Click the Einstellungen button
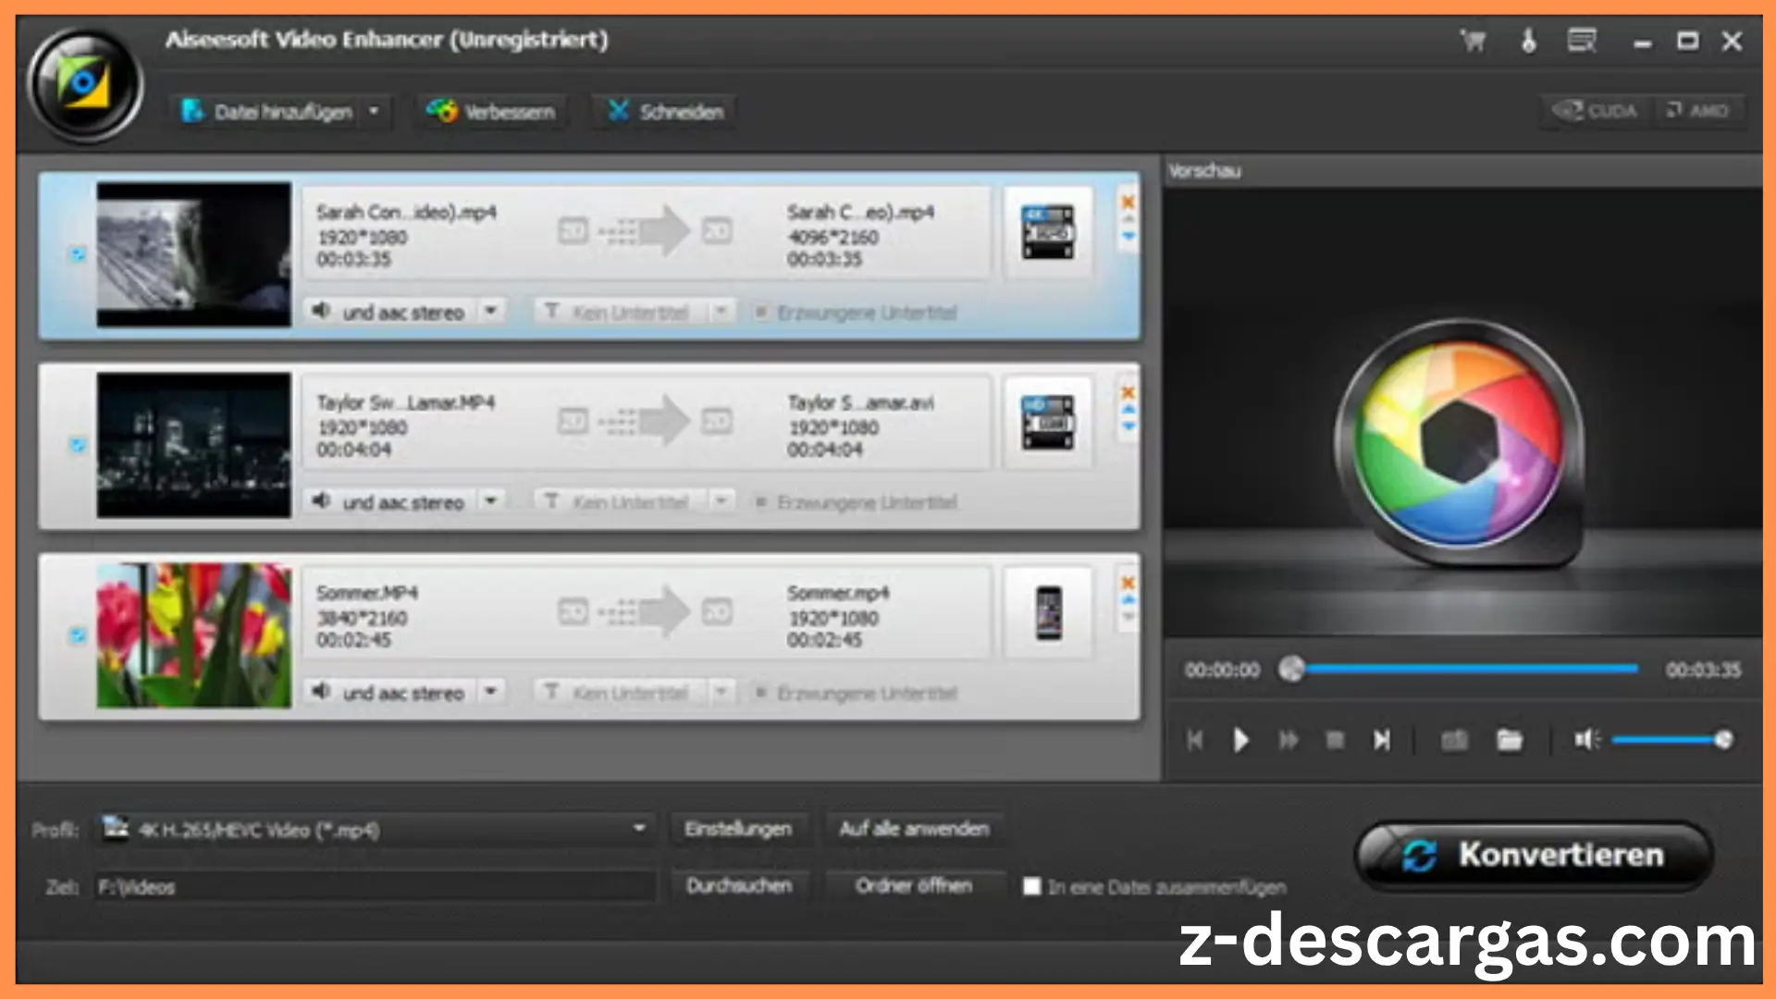 737,829
